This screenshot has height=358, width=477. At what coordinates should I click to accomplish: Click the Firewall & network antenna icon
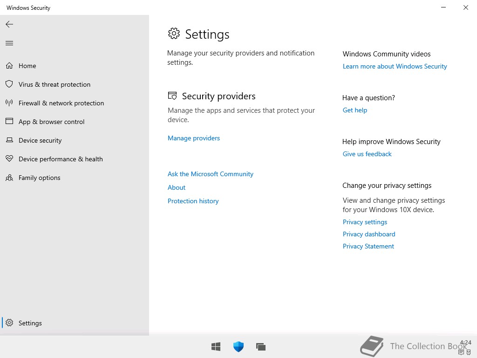pyautogui.click(x=9, y=103)
